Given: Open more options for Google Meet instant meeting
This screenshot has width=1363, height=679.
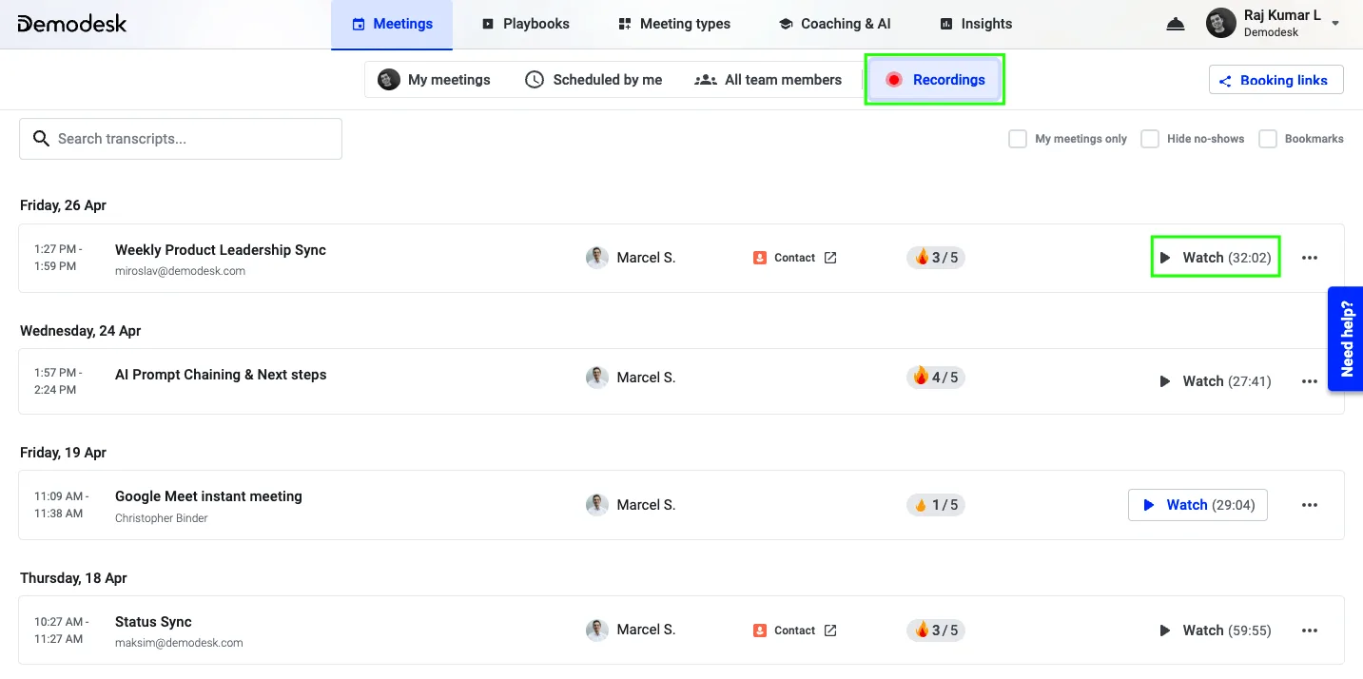Looking at the screenshot, I should 1310,505.
